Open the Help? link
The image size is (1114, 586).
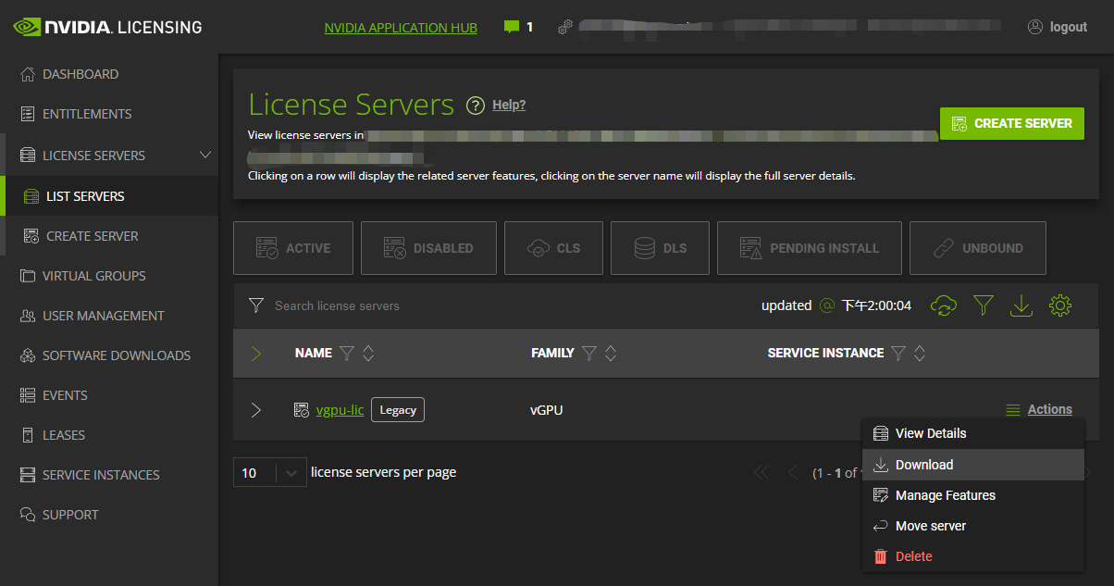tap(509, 105)
